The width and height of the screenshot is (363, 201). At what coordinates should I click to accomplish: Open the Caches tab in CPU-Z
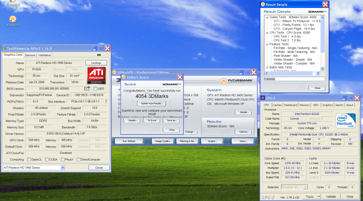pyautogui.click(x=277, y=105)
